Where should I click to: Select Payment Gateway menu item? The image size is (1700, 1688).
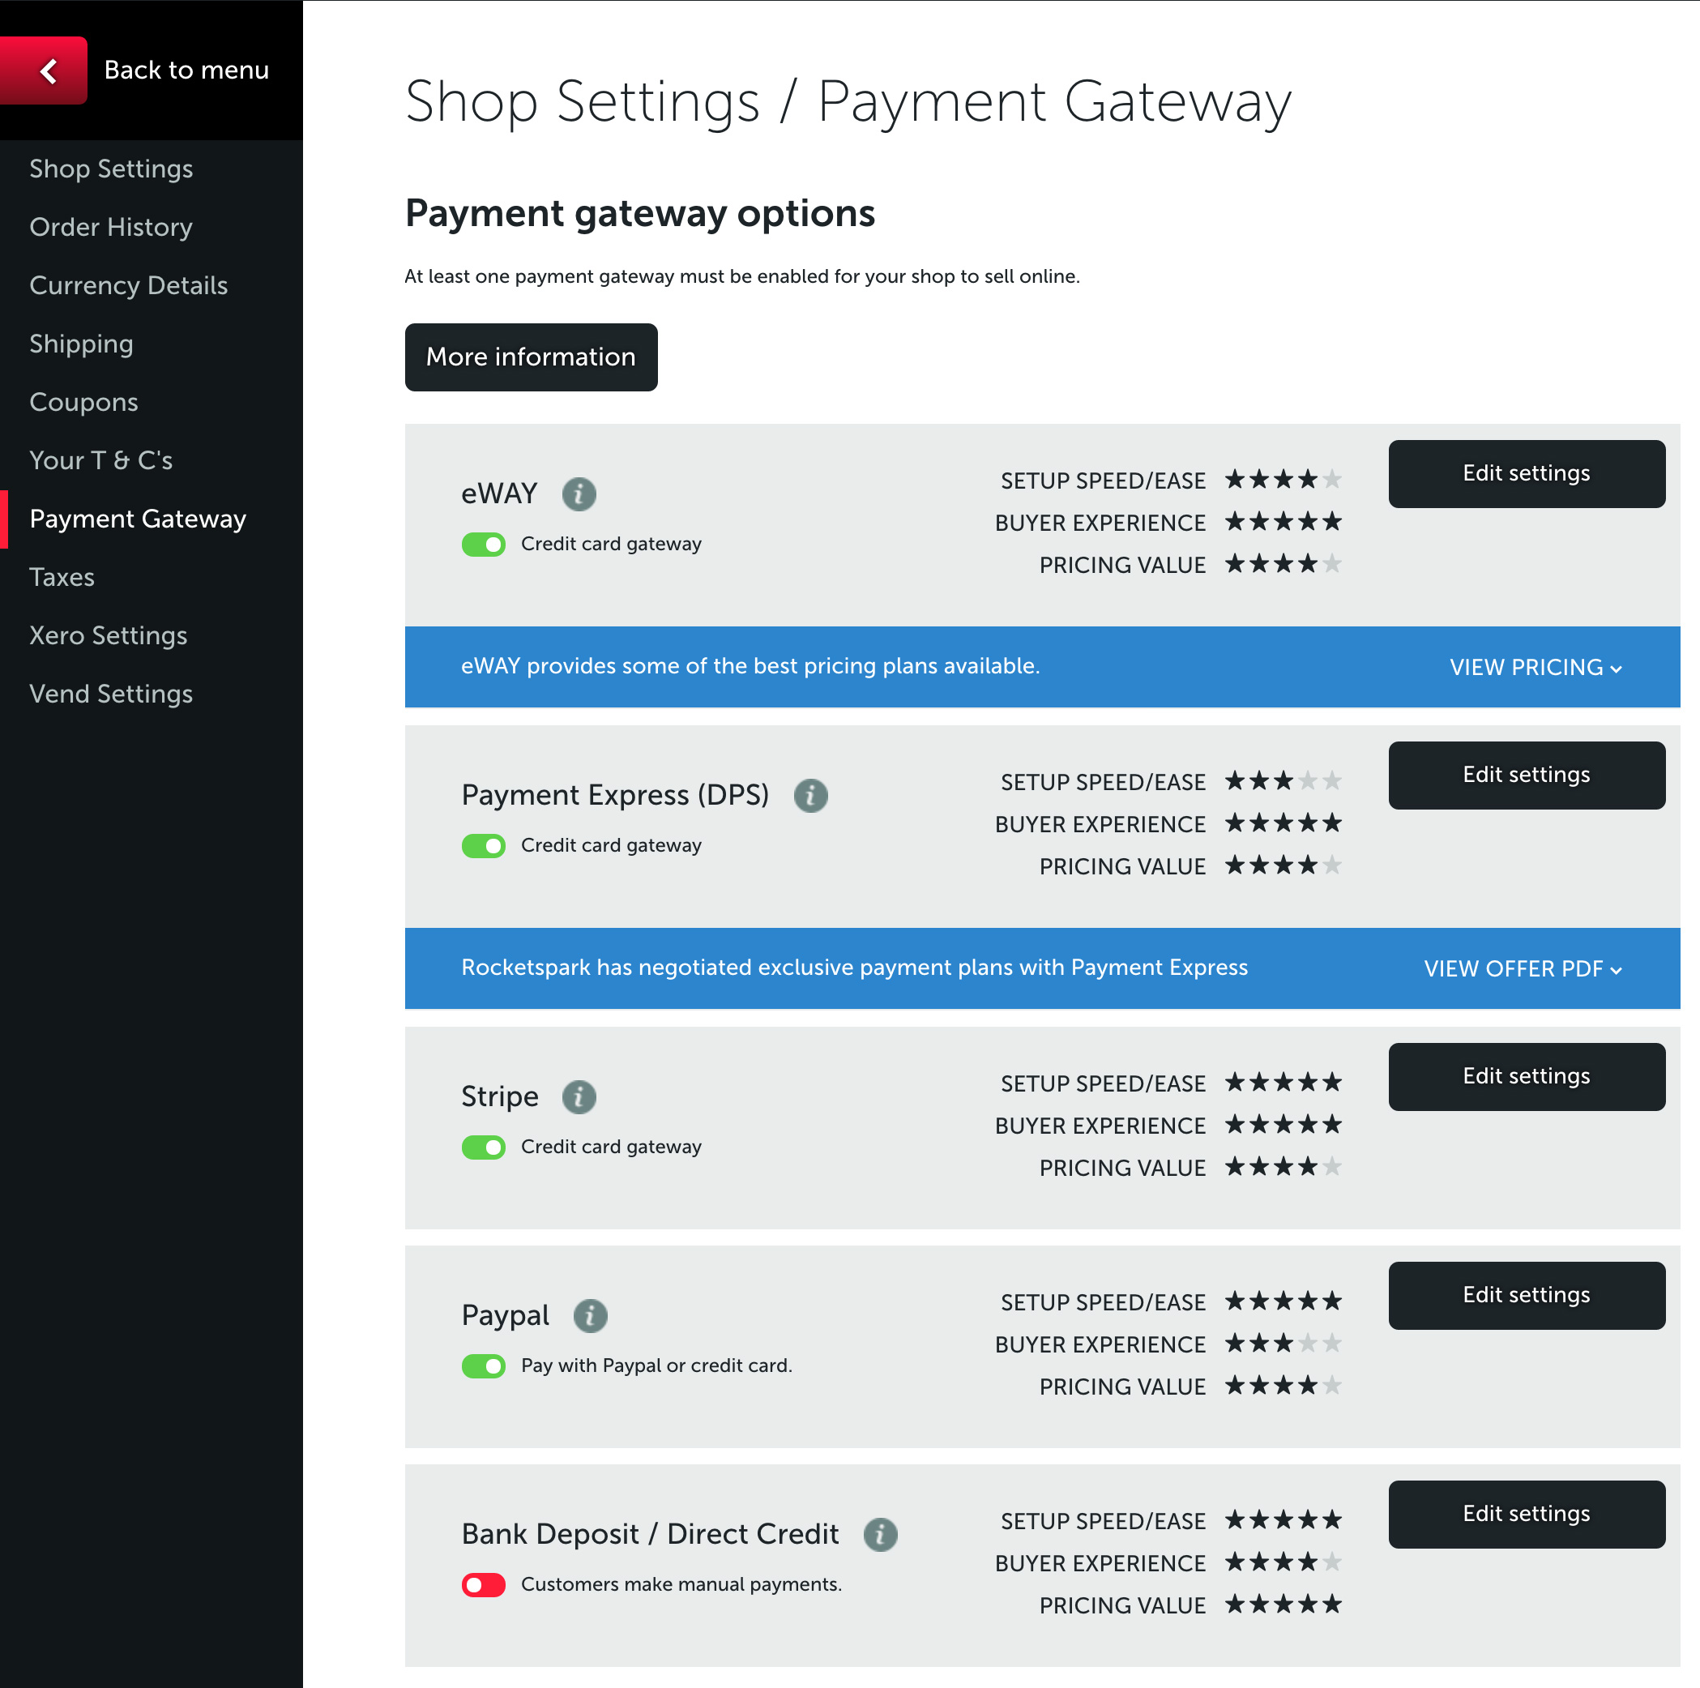(138, 519)
